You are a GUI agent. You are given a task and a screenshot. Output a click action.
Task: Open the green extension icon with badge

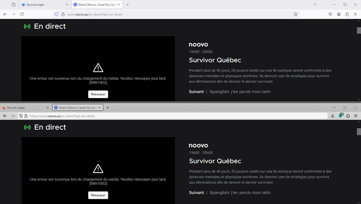tap(341, 116)
